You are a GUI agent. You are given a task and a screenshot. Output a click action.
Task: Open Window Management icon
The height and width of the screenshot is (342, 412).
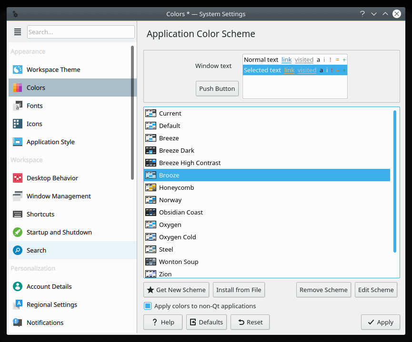coord(18,196)
